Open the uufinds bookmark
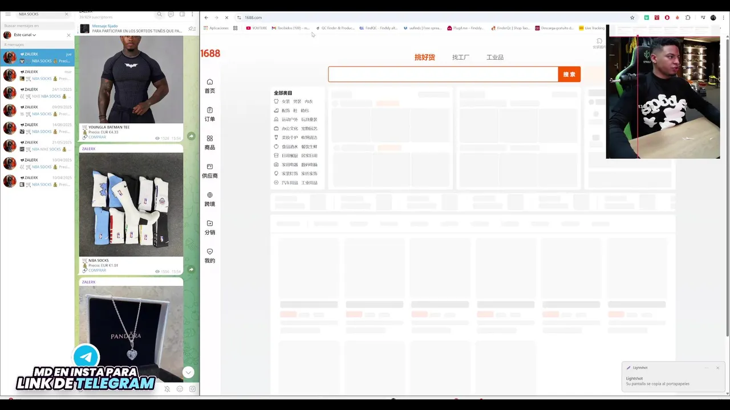 click(422, 28)
